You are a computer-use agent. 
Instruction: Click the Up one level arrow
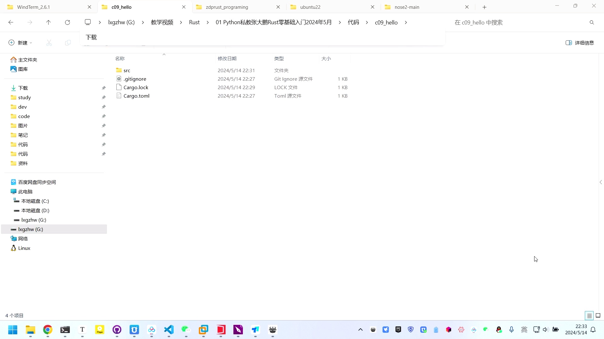click(48, 22)
